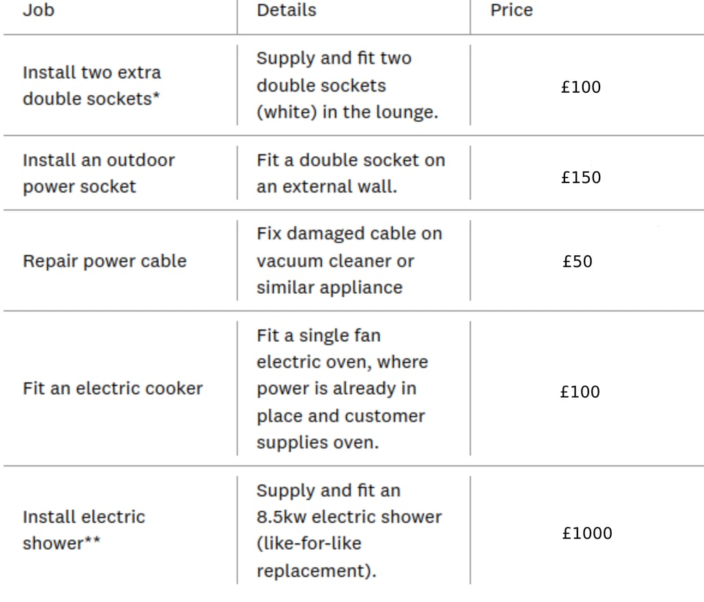The height and width of the screenshot is (602, 704).
Task: Click the 'like-for-like replacement' text
Action: [x=316, y=557]
